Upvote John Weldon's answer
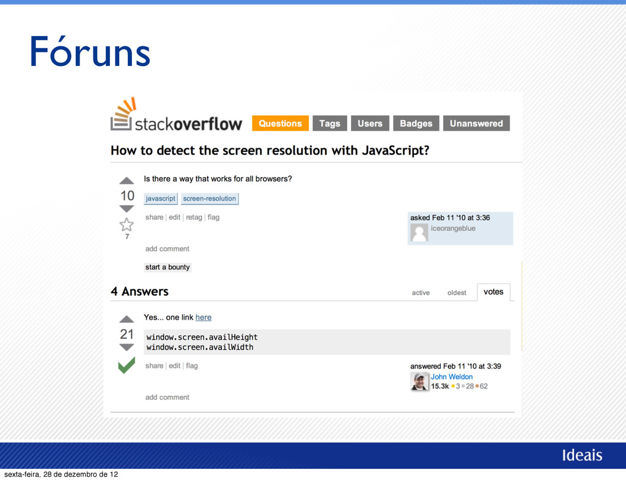 (127, 319)
